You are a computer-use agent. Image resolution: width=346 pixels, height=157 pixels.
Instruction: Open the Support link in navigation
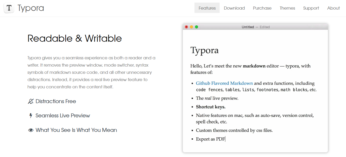tap(311, 8)
